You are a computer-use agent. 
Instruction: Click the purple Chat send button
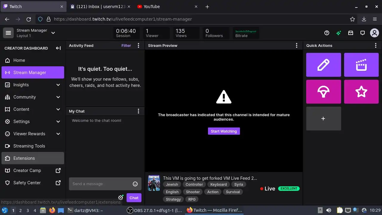pyautogui.click(x=134, y=198)
